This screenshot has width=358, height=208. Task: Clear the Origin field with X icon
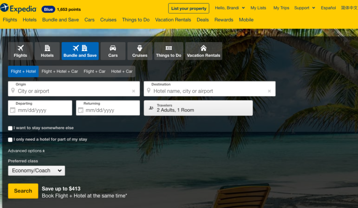coord(134,91)
